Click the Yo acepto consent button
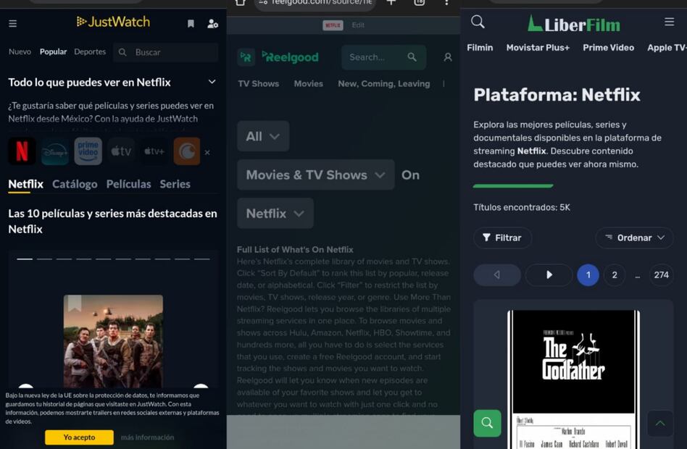 click(x=79, y=437)
